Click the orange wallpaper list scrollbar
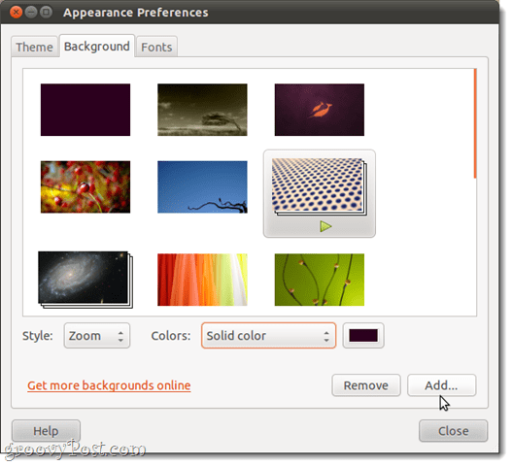The width and height of the screenshot is (512, 466). click(475, 123)
